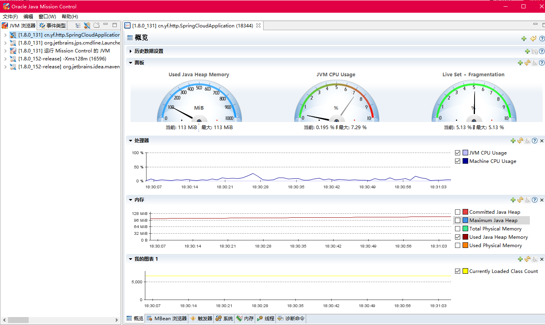The width and height of the screenshot is (545, 325).
Task: Expand the cn.yf.http.SpringCloudApplication tree node
Action: [5, 34]
